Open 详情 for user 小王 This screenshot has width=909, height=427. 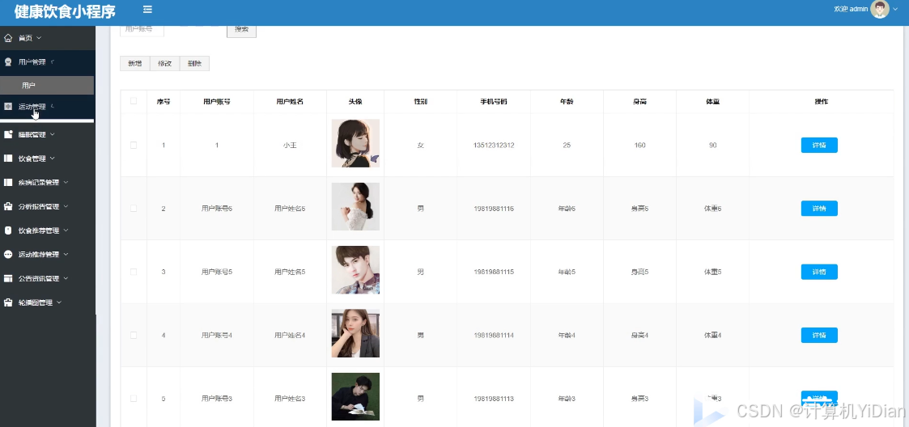[819, 146]
